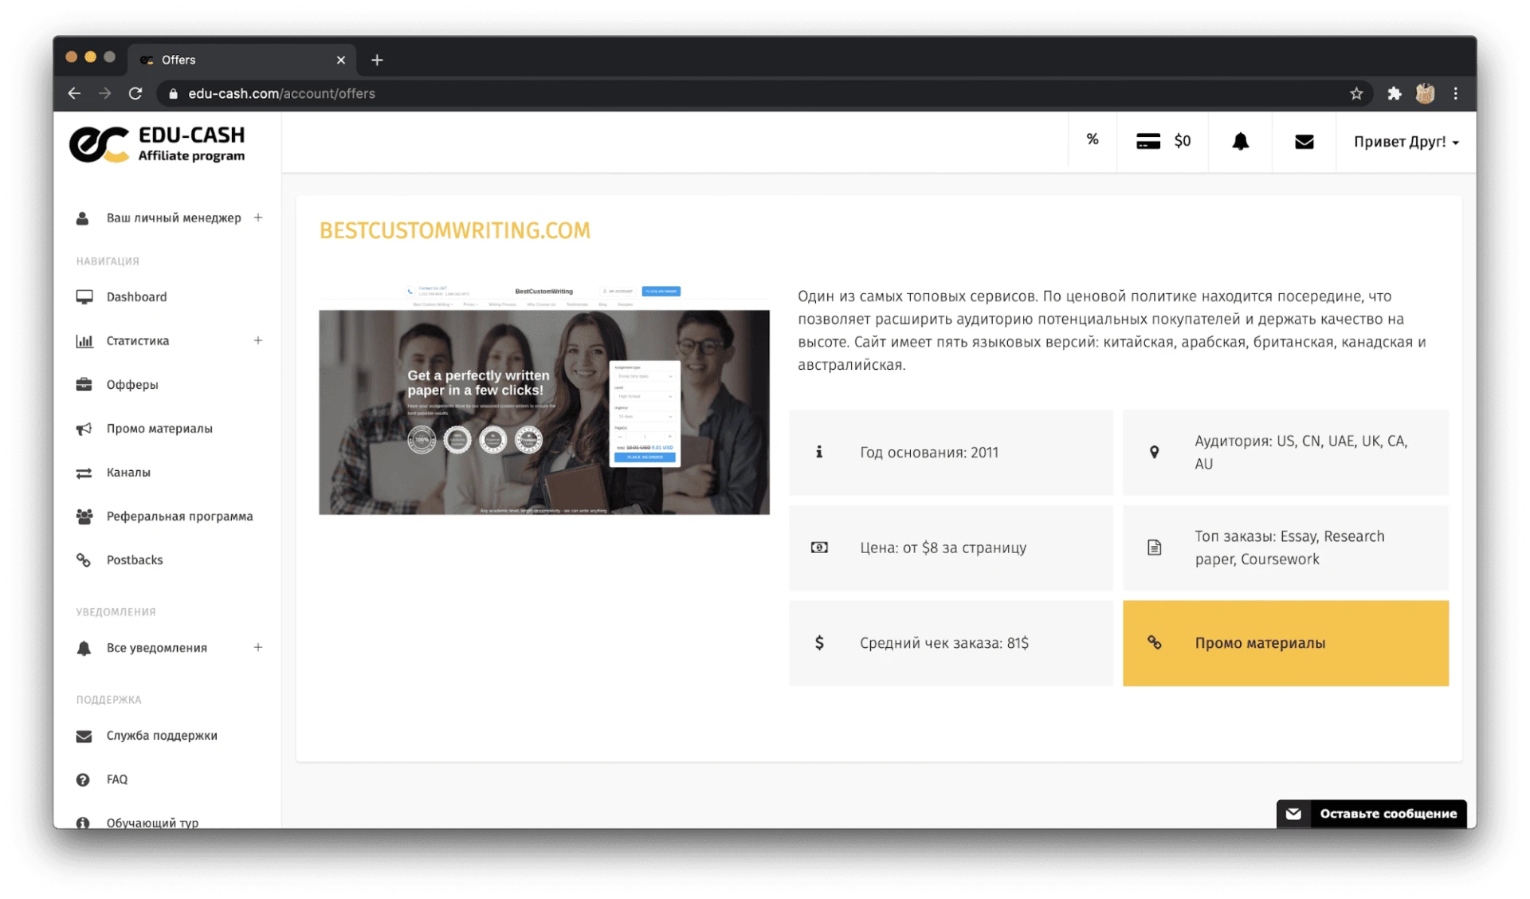Open the browser extensions puzzle icon
The width and height of the screenshot is (1530, 899).
tap(1394, 94)
